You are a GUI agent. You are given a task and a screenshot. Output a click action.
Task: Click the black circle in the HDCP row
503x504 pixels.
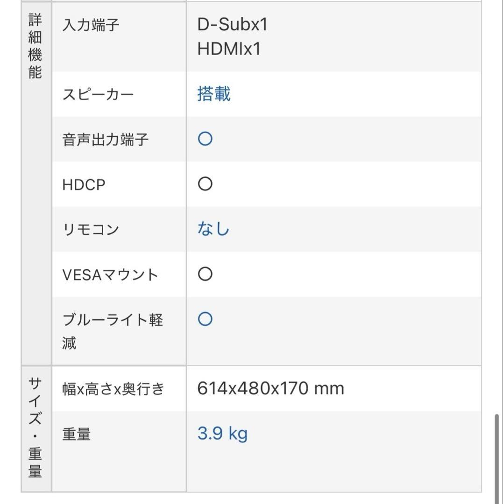point(205,184)
